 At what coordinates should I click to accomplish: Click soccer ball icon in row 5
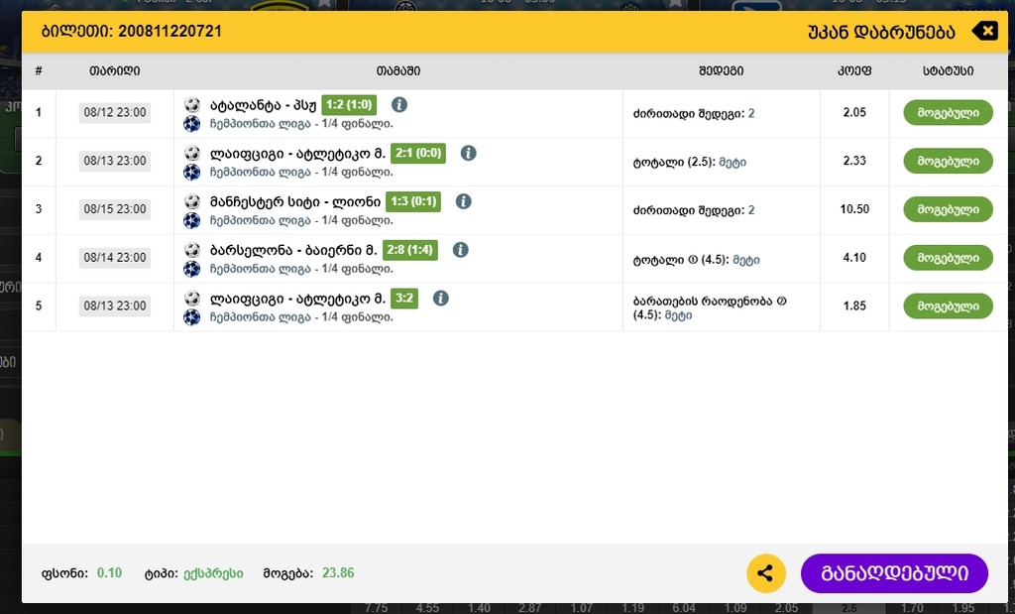[x=192, y=299]
